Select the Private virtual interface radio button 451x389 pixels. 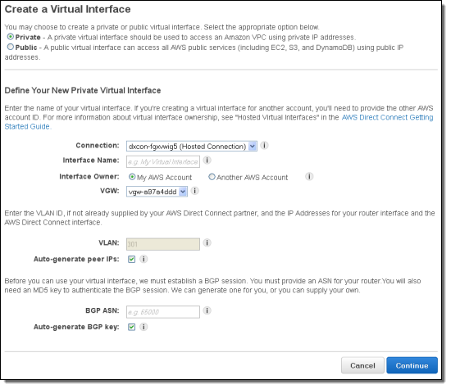point(11,37)
